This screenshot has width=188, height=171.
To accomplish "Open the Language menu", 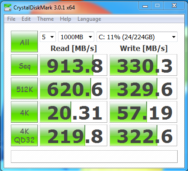I will [89, 19].
